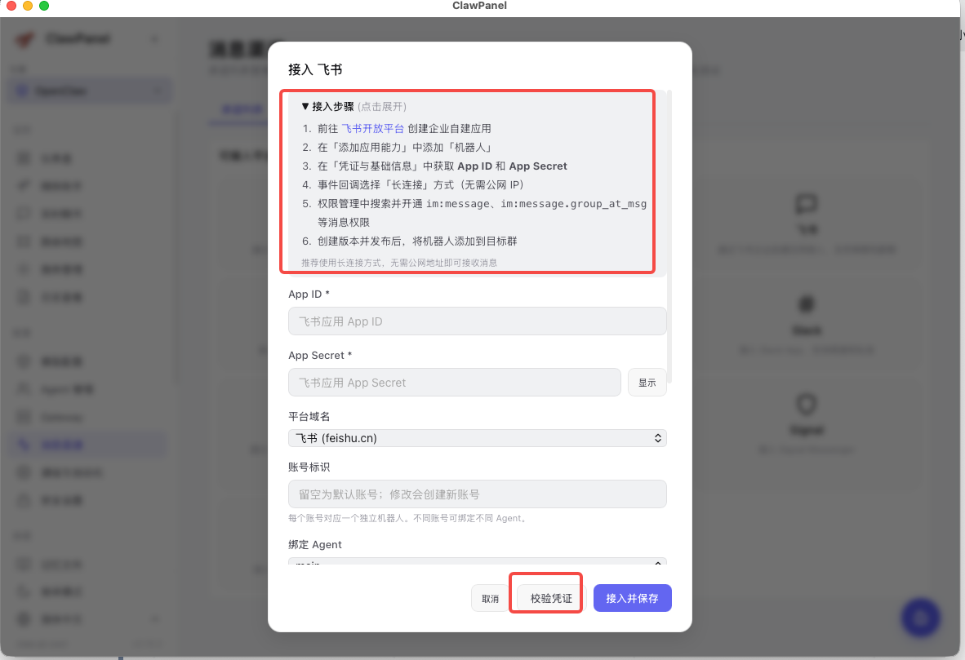Open the 飞书开放平台 link

[x=372, y=129]
